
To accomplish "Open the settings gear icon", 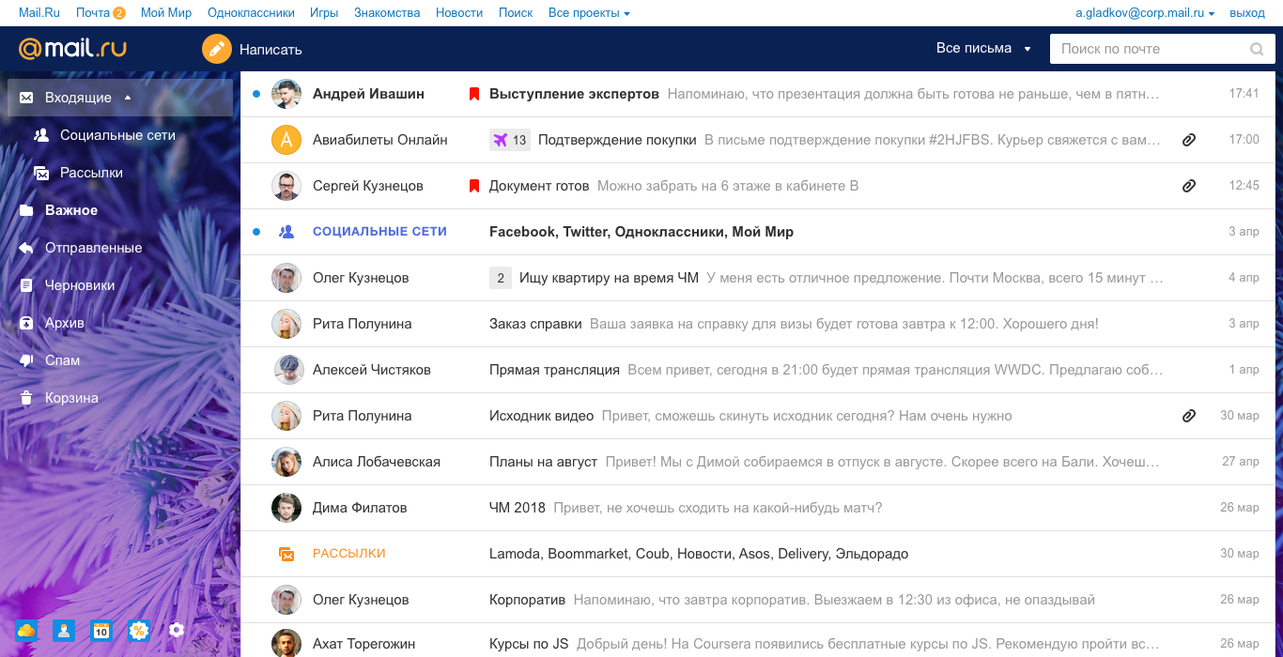I will 176,631.
